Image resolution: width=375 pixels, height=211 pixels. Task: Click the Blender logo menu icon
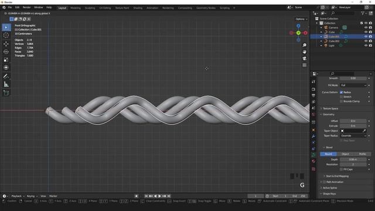click(x=4, y=8)
